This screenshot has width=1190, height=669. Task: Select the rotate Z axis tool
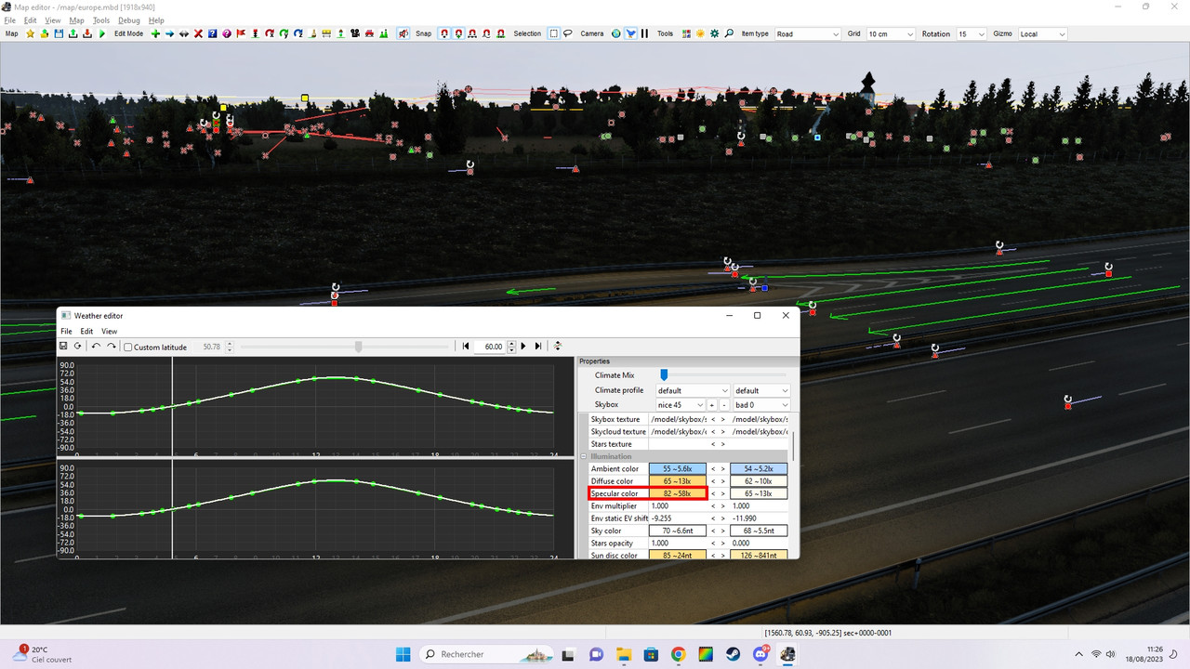pyautogui.click(x=297, y=33)
